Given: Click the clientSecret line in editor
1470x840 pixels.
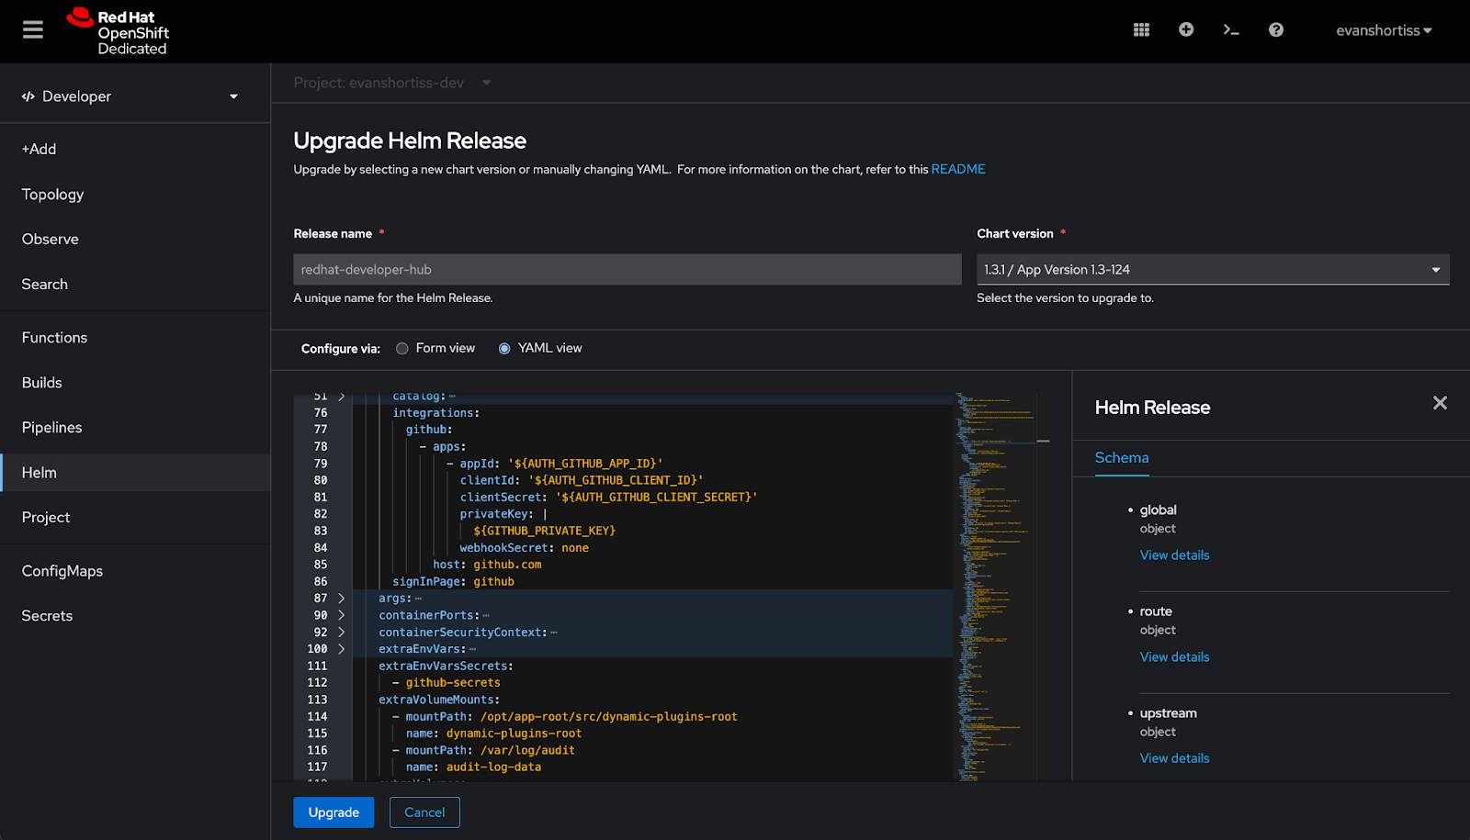Looking at the screenshot, I should tap(609, 498).
